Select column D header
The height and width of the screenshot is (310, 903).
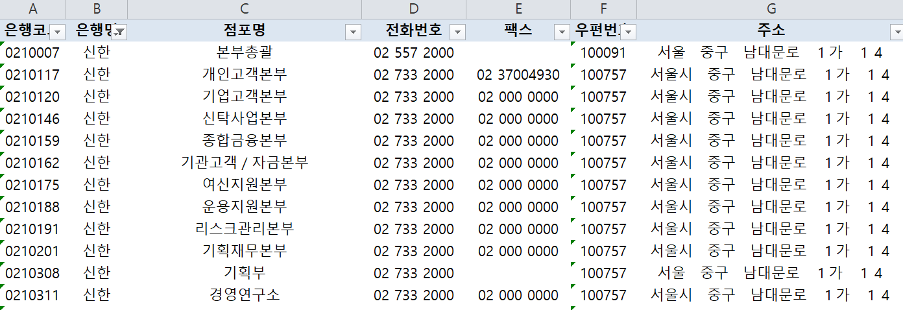(x=414, y=9)
